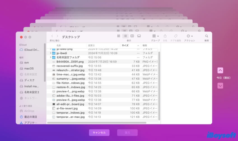Click the 復元 restore button
This screenshot has width=238, height=141.
(x=127, y=133)
